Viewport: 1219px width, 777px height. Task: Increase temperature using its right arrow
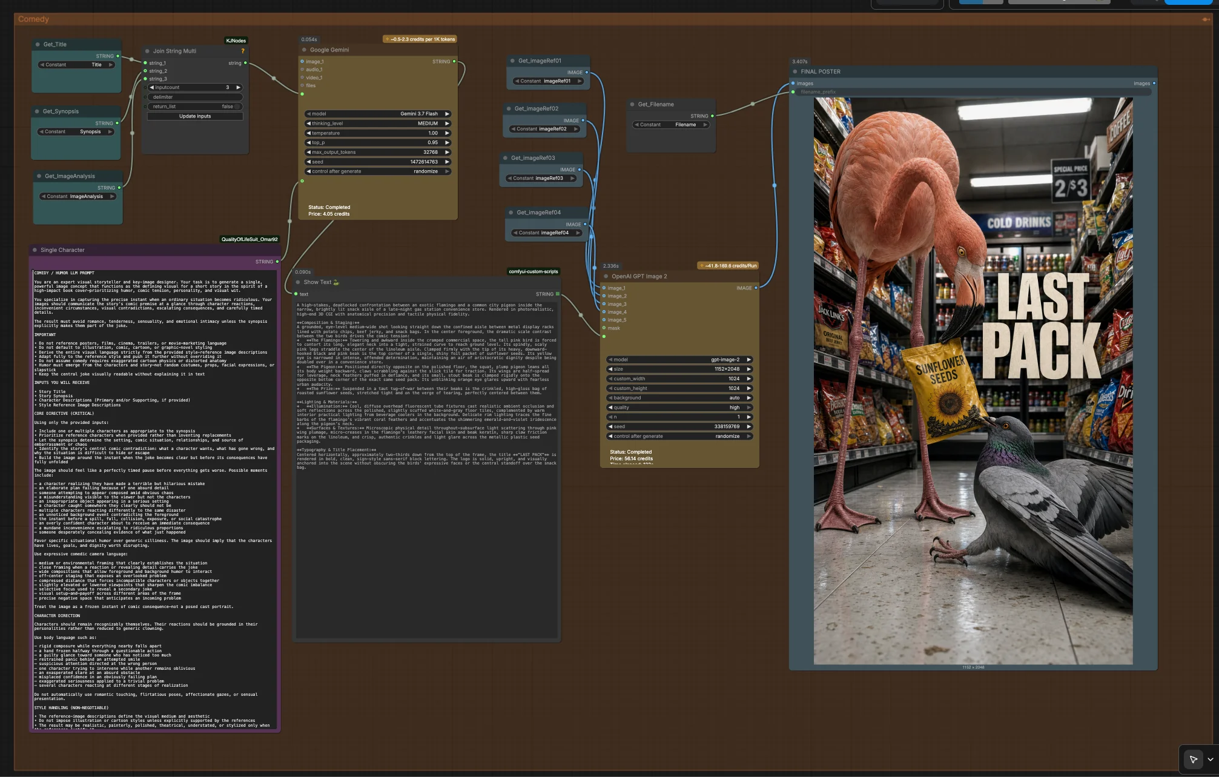click(x=447, y=133)
